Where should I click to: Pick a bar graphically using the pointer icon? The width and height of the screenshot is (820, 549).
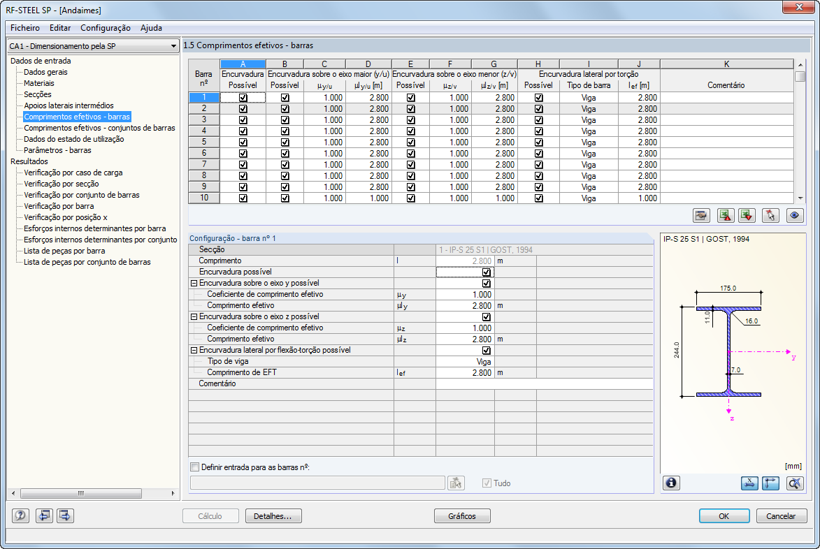click(771, 215)
